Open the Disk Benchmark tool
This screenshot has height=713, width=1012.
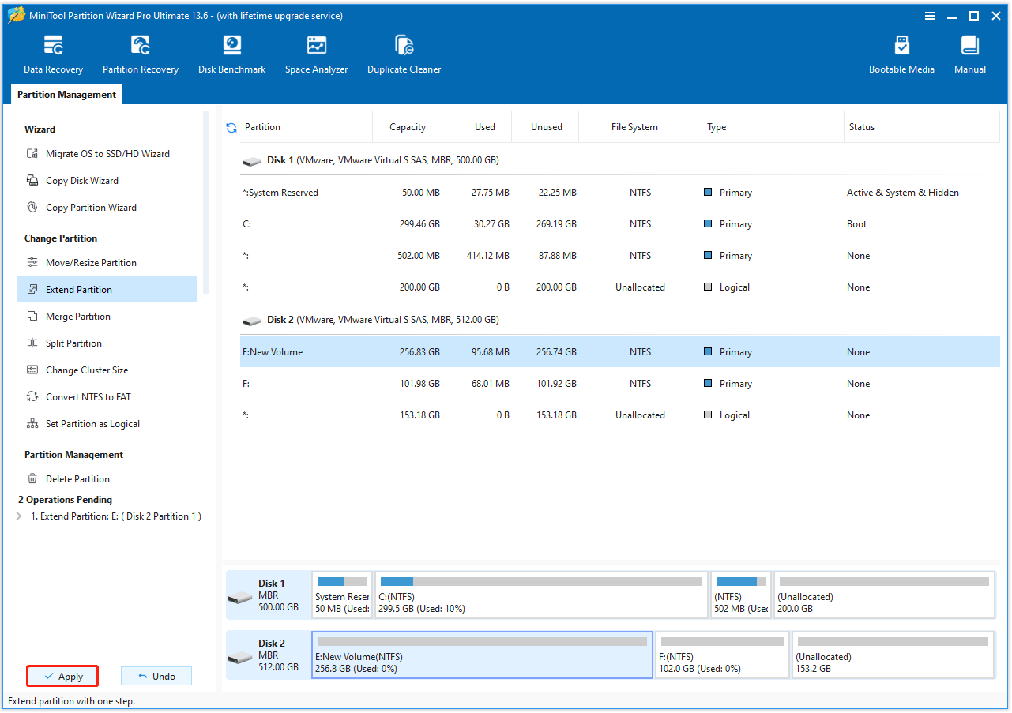[x=231, y=54]
